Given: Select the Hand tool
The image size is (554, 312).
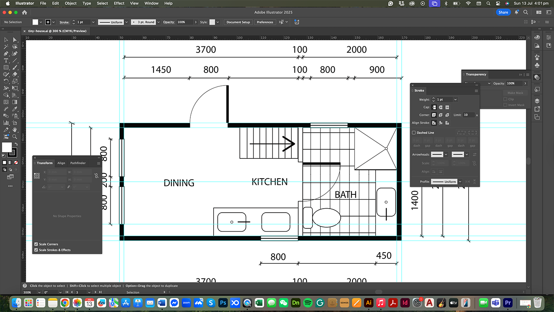Looking at the screenshot, I should pos(15,129).
